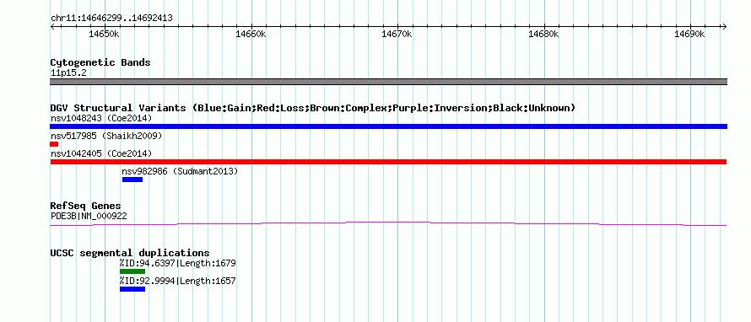Click the green segmental duplication bar
Screen dimensions: 751x322
[x=132, y=271]
